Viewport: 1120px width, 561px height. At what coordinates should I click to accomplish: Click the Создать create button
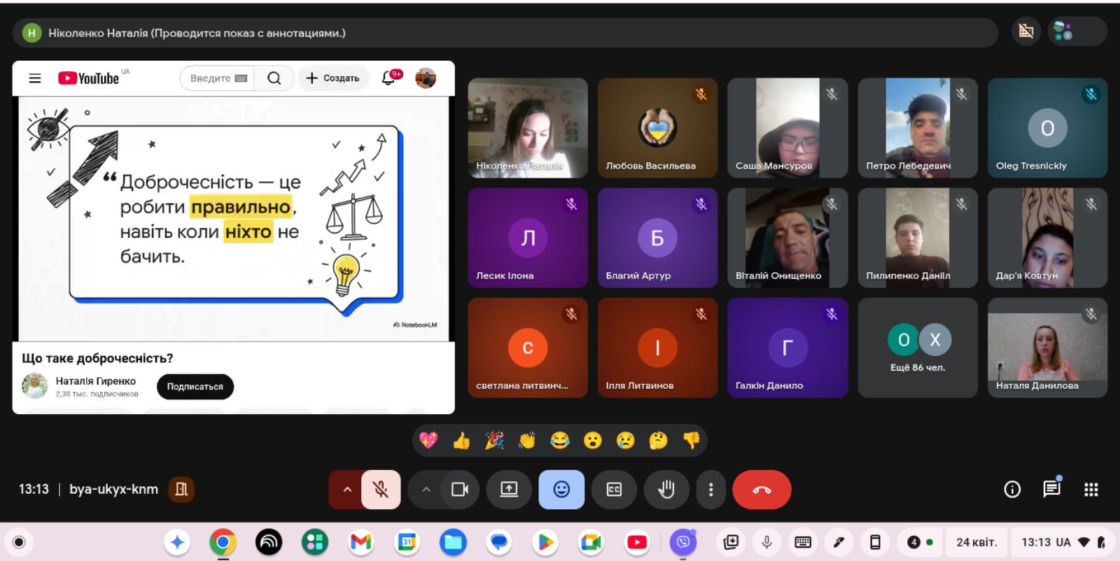[332, 78]
